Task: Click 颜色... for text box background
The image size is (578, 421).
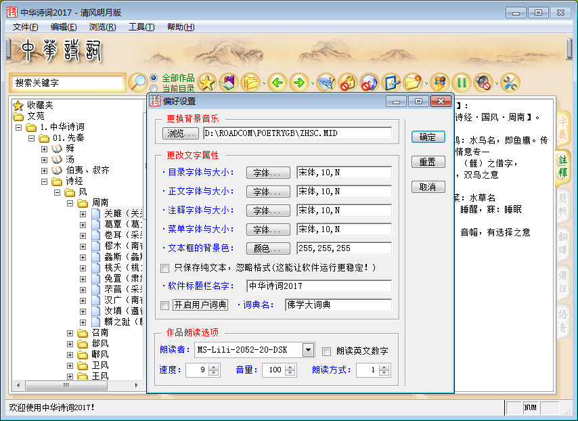Action: coord(268,248)
